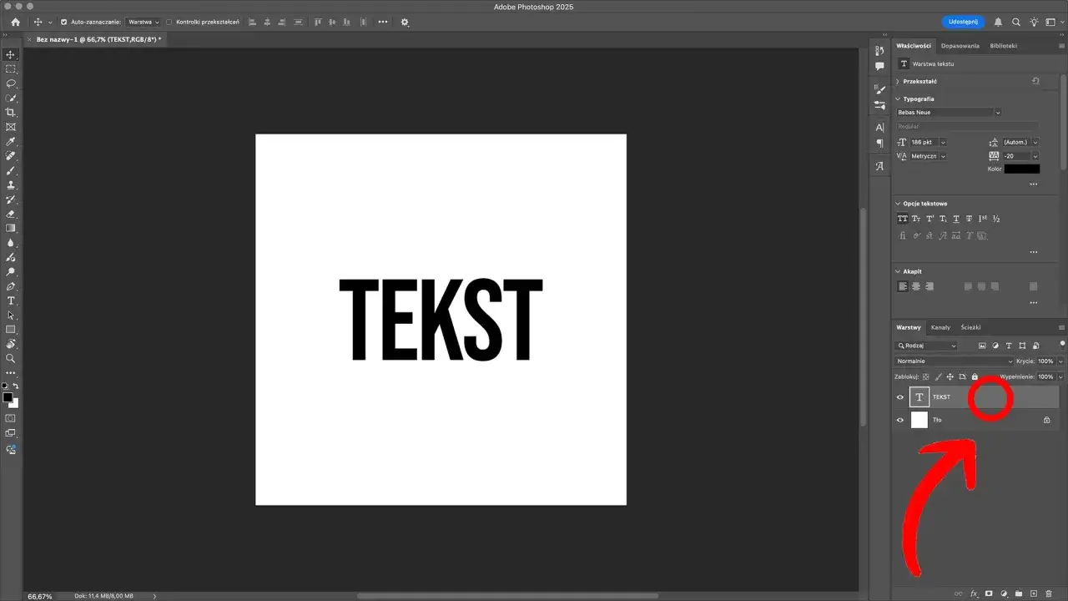Select the Crop tool
This screenshot has width=1068, height=601.
tap(11, 113)
